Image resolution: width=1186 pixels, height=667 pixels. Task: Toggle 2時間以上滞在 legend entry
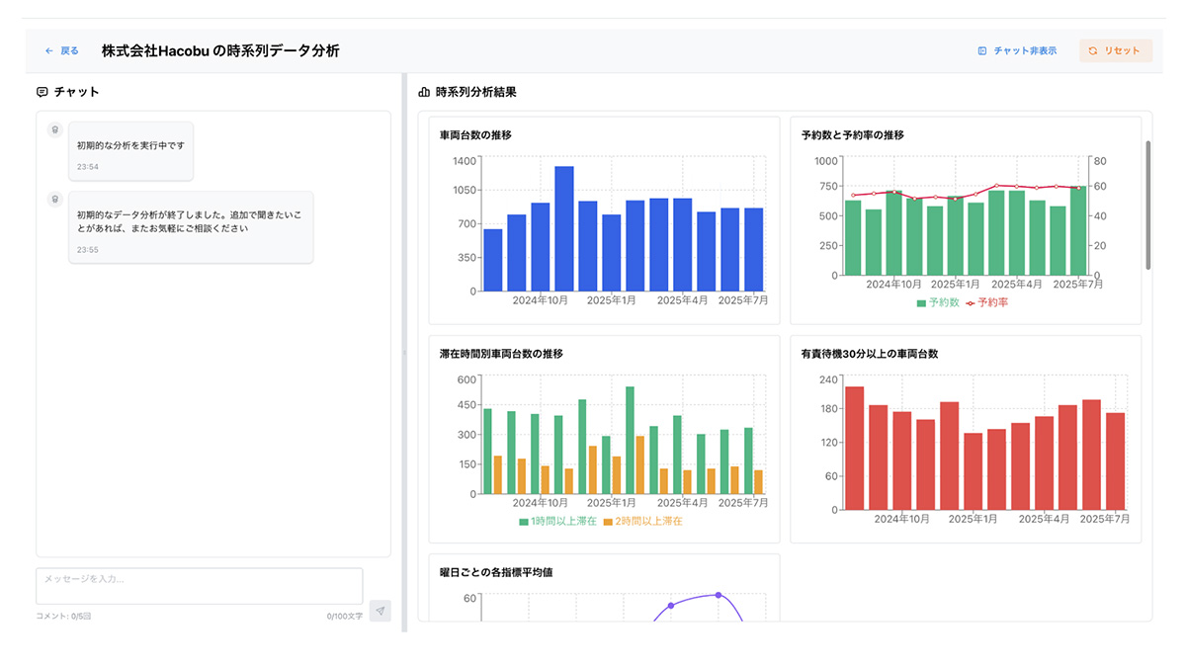(642, 521)
